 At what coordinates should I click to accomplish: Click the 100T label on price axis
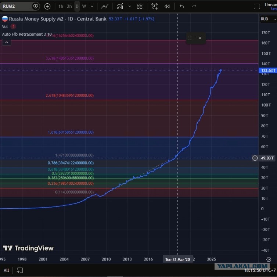click(x=266, y=105)
